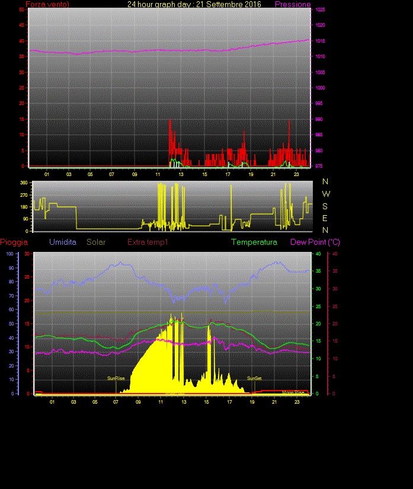Click the 'Dew Point (°C)' legend label

(315, 242)
